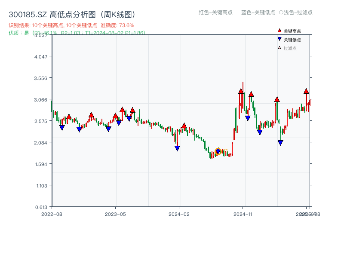Click the circle before 浅色-过滤点 at top
Screen dimensions: 344x258
coord(281,12)
